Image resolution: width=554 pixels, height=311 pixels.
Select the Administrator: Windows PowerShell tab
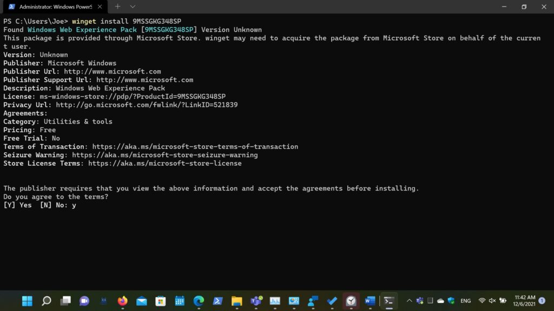(54, 6)
